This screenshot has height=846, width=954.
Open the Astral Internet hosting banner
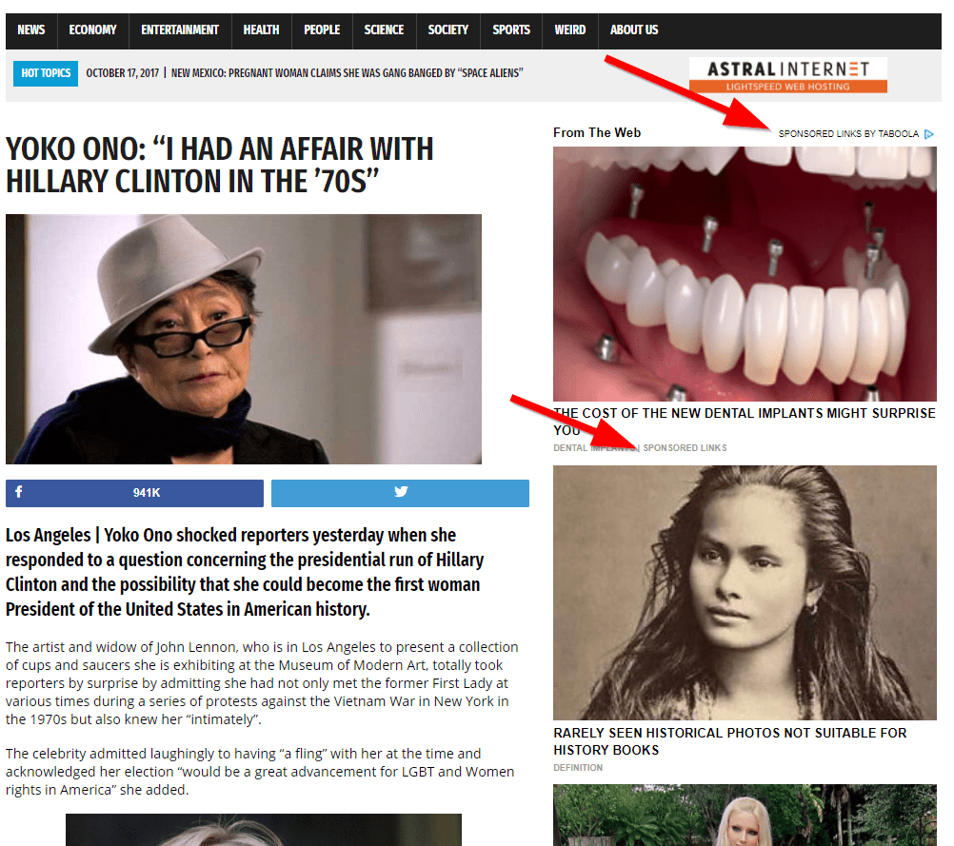click(x=788, y=75)
